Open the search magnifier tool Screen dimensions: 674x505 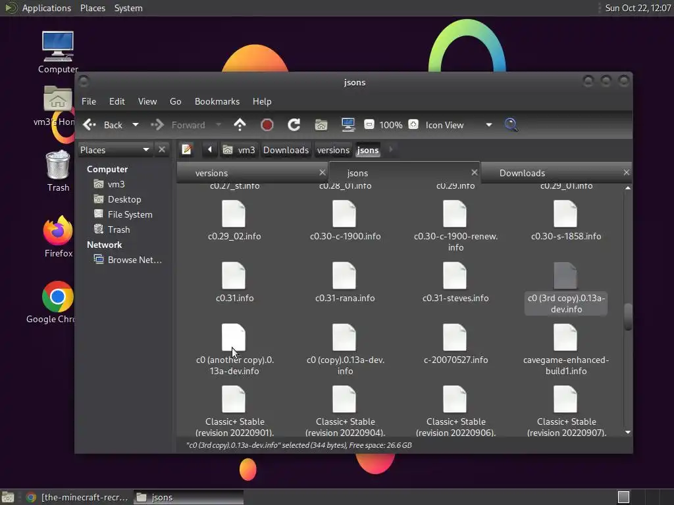pos(511,125)
